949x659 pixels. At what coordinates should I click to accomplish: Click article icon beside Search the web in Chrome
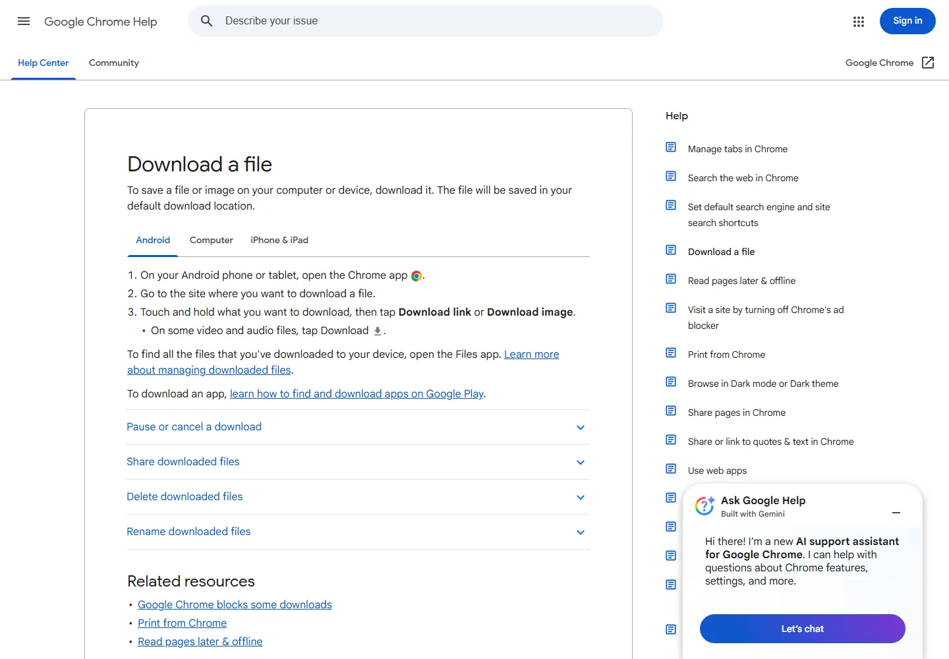tap(671, 176)
